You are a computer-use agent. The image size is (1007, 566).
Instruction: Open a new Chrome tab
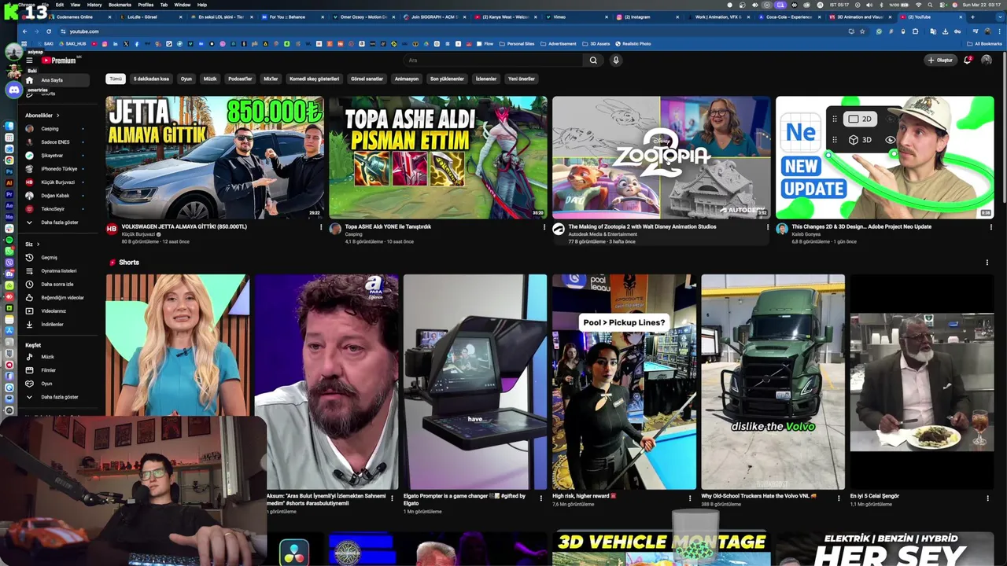point(972,17)
